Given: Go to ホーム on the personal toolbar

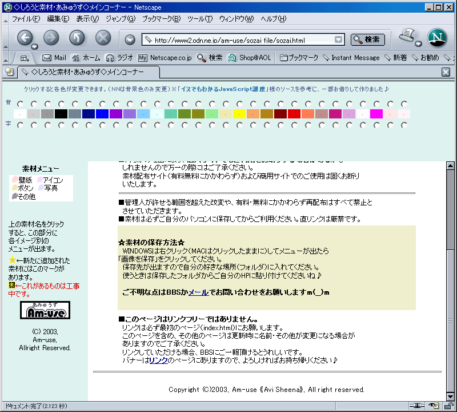Looking at the screenshot, I should (86, 58).
